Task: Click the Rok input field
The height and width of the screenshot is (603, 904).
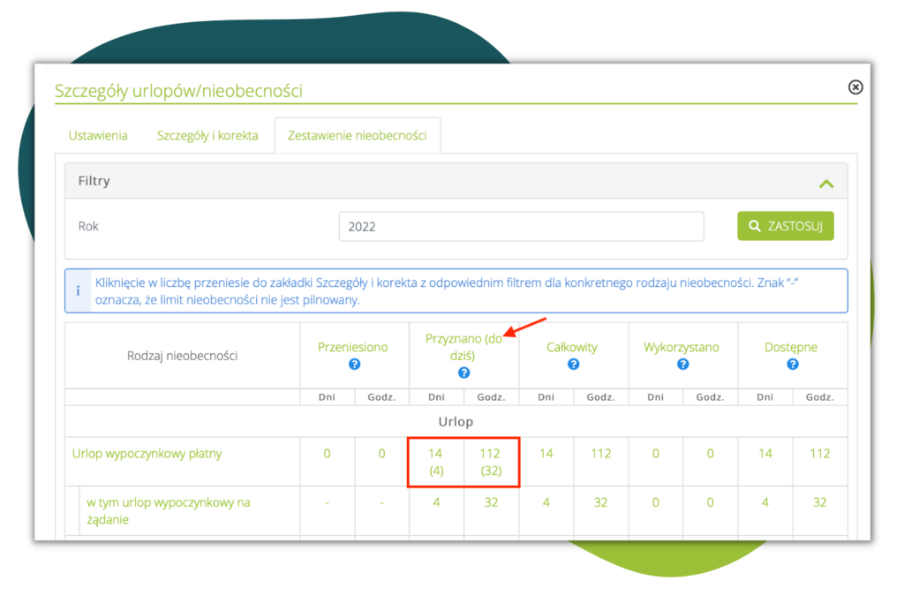Action: 521,226
